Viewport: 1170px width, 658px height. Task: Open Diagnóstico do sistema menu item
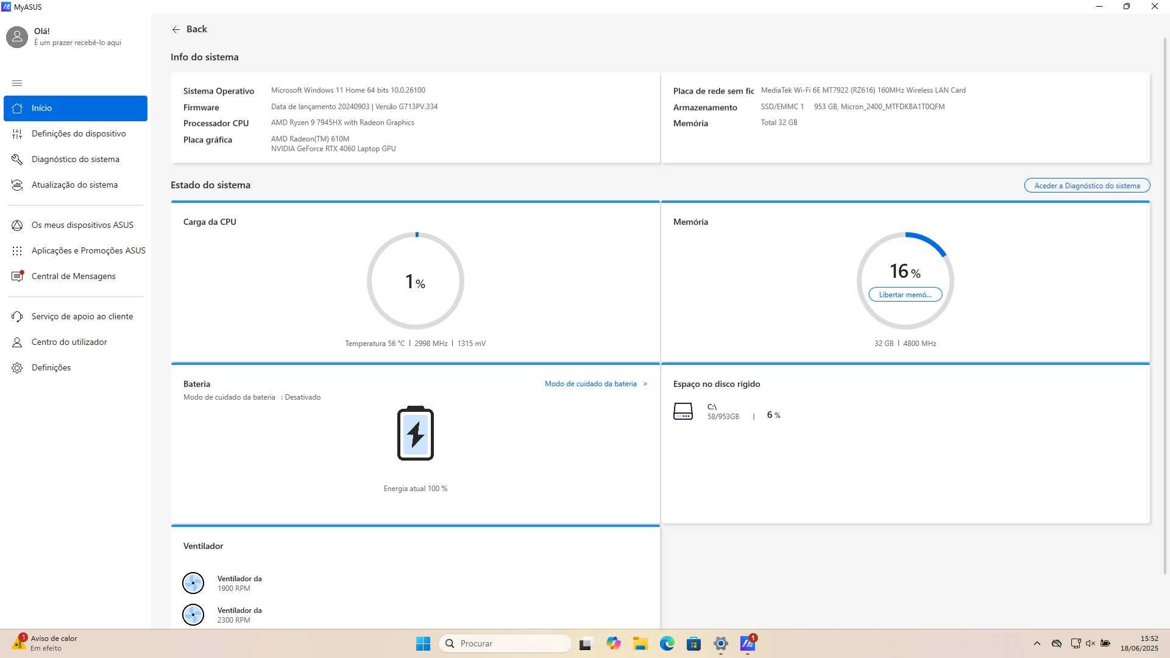point(76,159)
